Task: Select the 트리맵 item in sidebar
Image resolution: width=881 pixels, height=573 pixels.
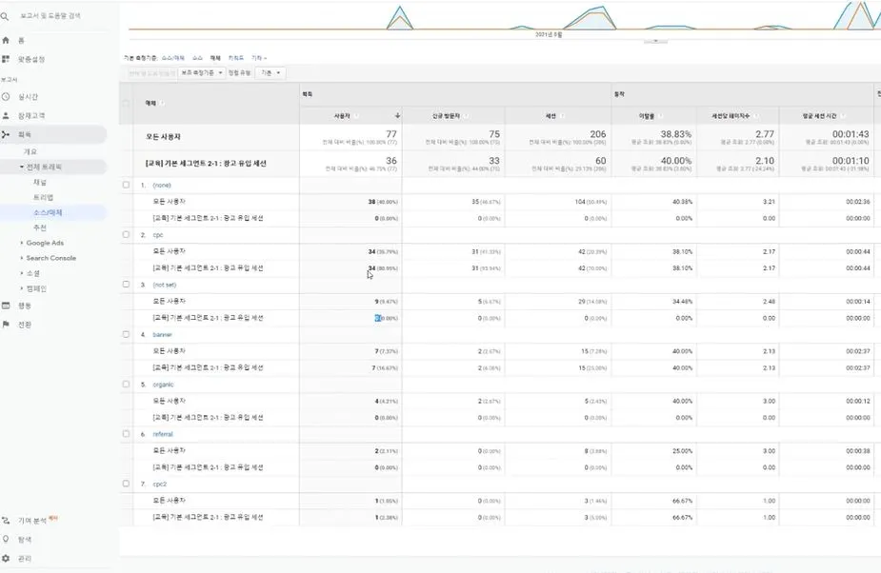Action: click(43, 197)
